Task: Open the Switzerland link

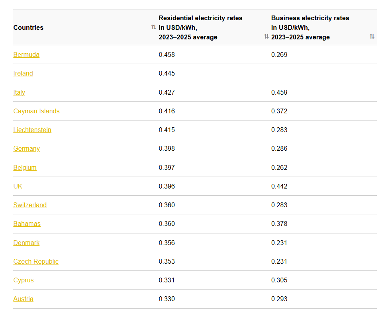Action: click(x=30, y=205)
